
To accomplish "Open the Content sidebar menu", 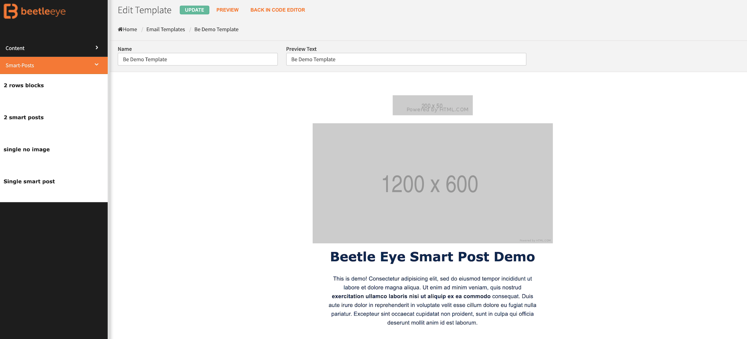I will [54, 48].
